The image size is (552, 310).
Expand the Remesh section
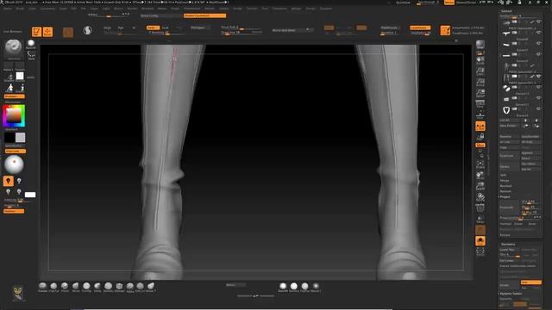tap(505, 191)
